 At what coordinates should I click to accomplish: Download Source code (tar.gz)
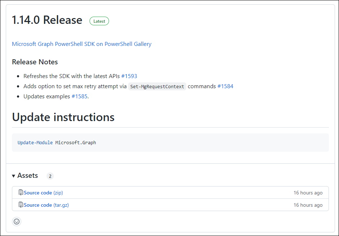pos(46,205)
